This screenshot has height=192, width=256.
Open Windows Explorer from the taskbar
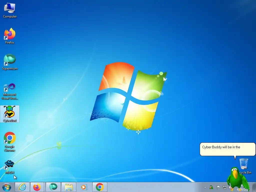(69, 187)
